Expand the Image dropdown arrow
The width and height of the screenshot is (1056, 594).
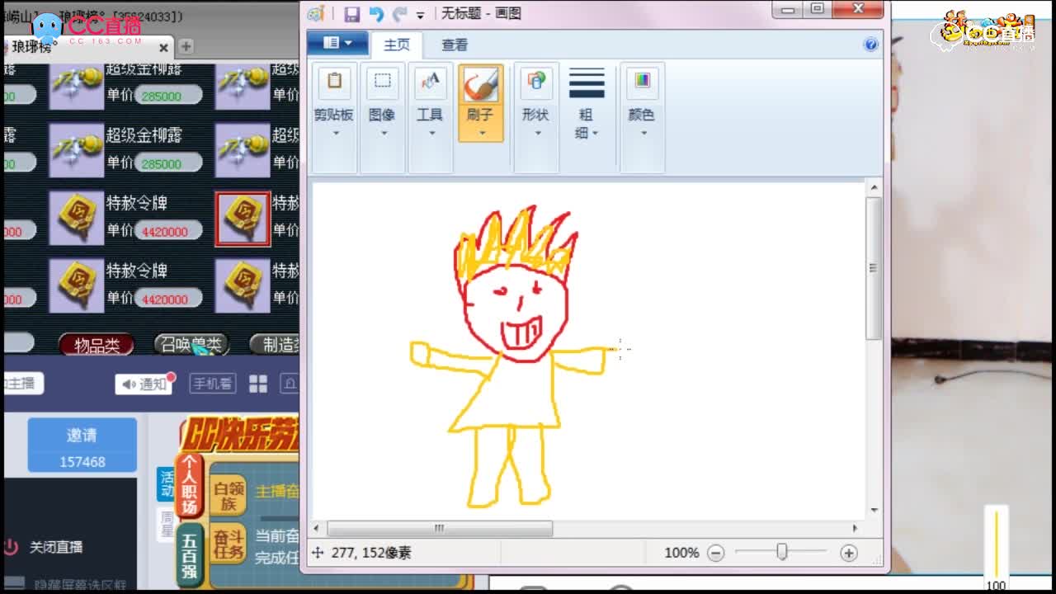coord(384,133)
